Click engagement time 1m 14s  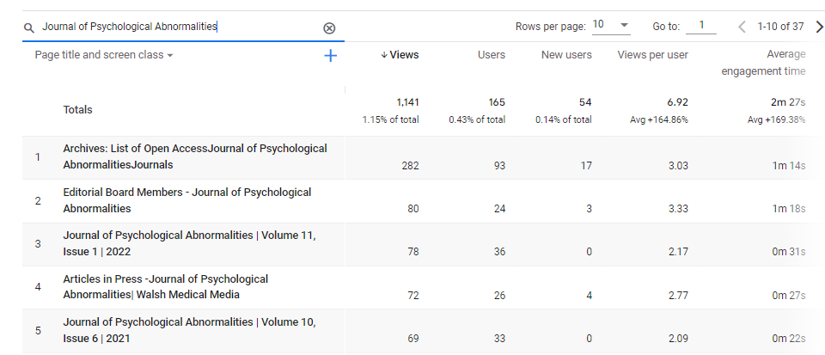(x=789, y=166)
